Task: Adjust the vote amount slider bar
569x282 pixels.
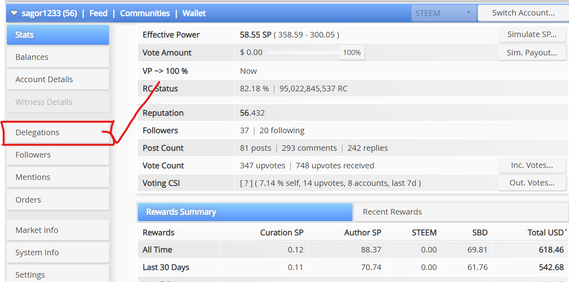Action: (x=303, y=53)
